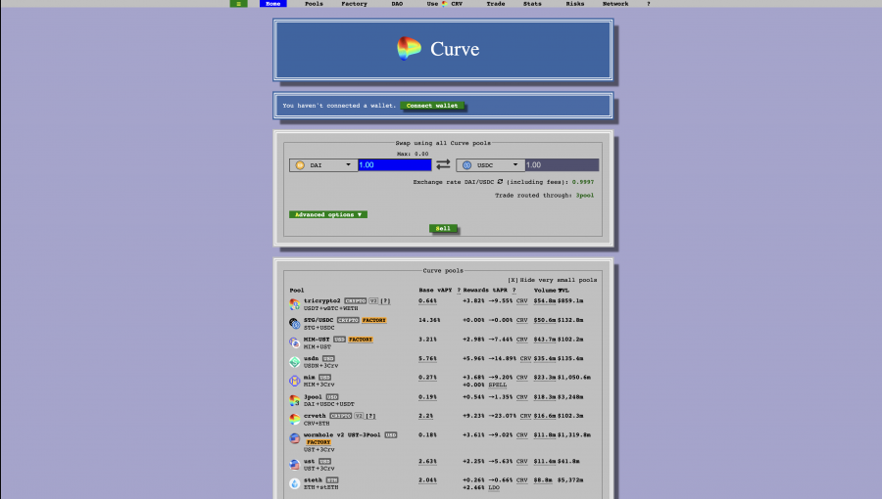
Task: Click the Sell button
Action: [x=443, y=228]
